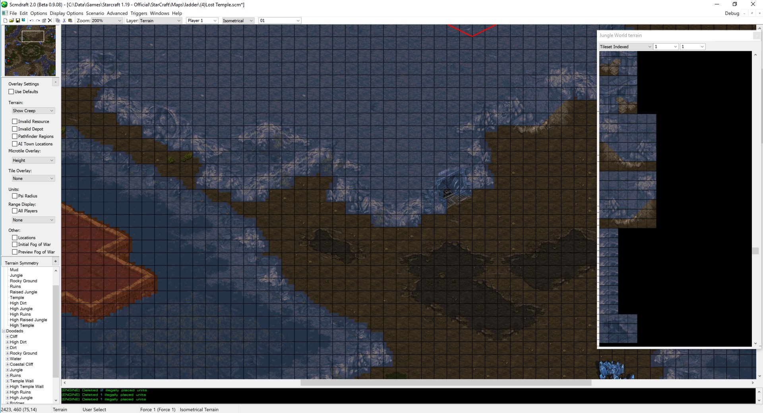763x413 pixels.
Task: Toggle the Pathfinder Regions checkbox
Action: click(15, 136)
